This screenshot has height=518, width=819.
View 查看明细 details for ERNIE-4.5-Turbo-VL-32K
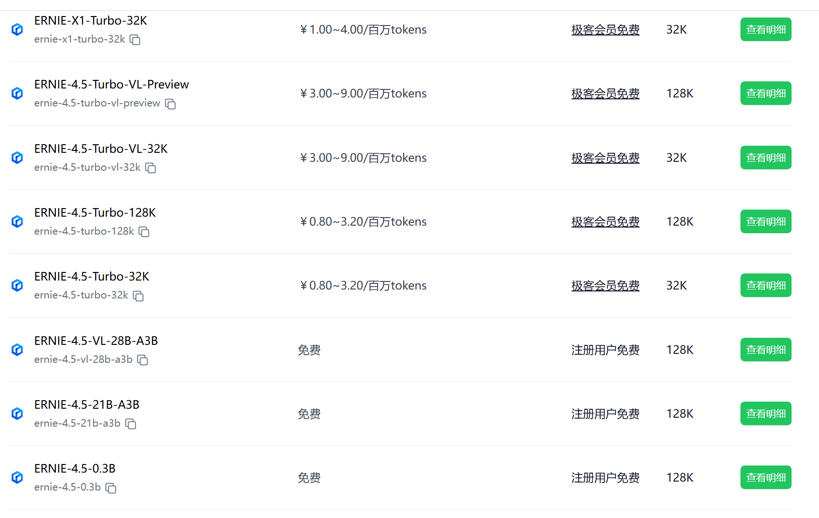766,158
